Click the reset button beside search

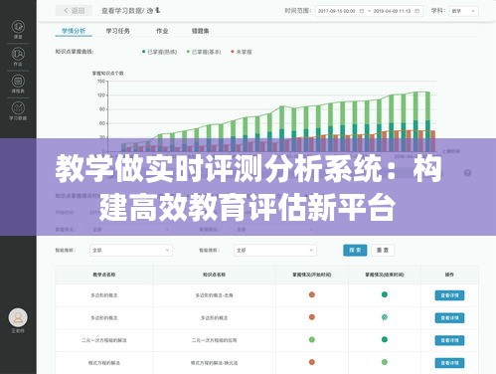click(x=383, y=250)
